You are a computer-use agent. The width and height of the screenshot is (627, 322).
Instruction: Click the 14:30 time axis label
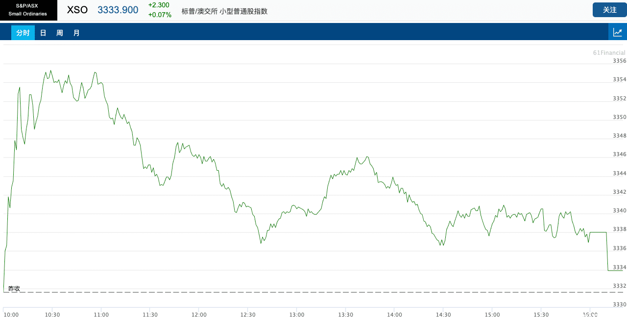tap(443, 315)
